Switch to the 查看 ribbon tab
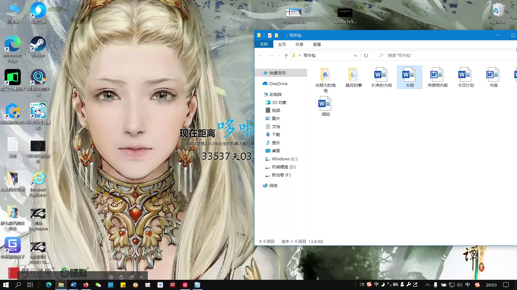The width and height of the screenshot is (517, 290). click(x=317, y=44)
